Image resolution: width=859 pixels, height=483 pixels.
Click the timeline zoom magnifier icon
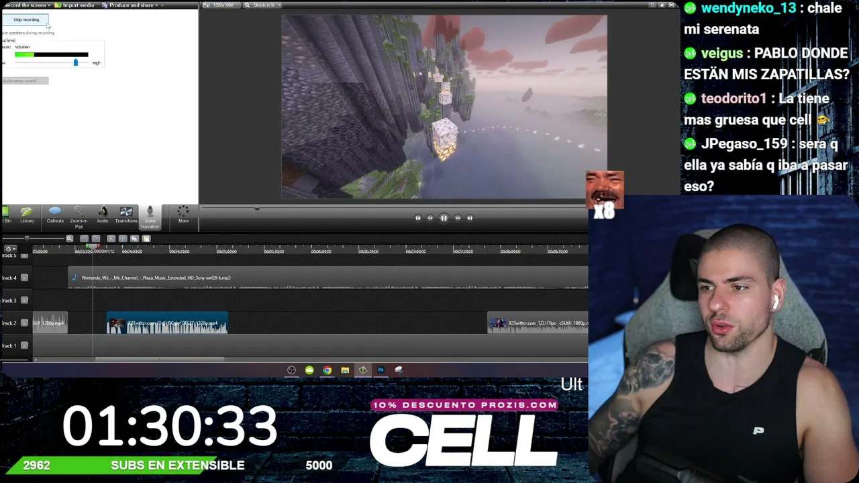[x=69, y=238]
